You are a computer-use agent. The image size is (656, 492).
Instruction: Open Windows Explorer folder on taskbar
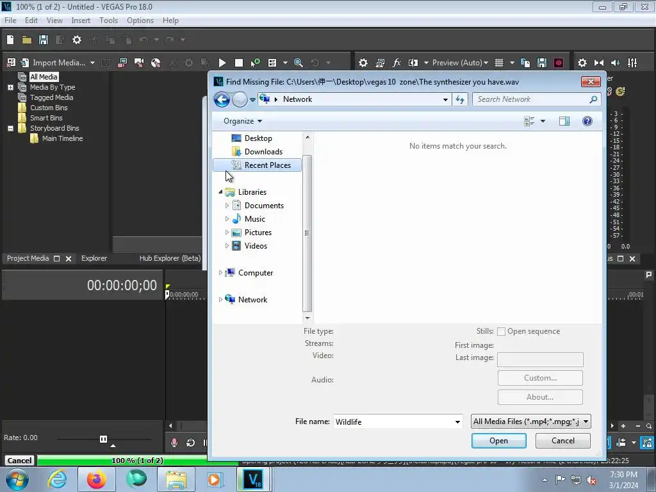click(176, 479)
